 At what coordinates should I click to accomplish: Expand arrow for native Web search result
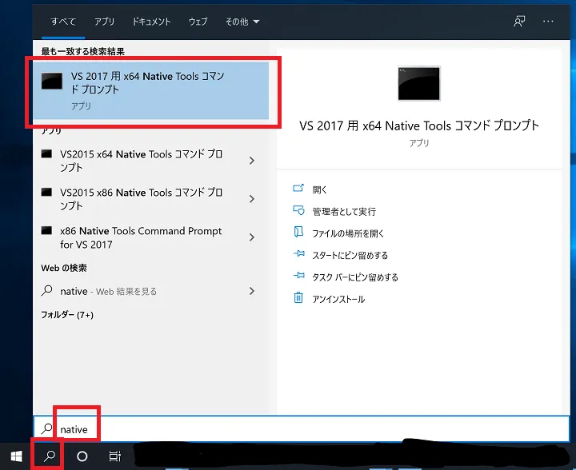pos(252,291)
